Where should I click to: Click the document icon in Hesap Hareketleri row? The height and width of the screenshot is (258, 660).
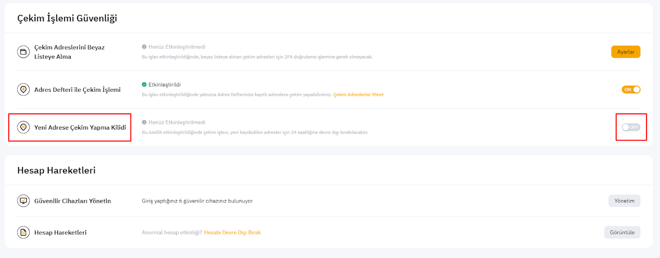coord(24,232)
